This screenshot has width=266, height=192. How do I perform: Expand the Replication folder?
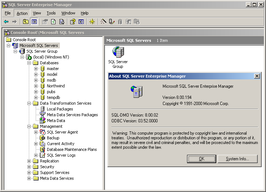coord(29,161)
